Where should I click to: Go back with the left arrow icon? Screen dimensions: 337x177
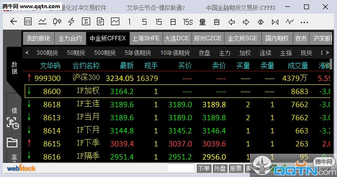click(14, 22)
